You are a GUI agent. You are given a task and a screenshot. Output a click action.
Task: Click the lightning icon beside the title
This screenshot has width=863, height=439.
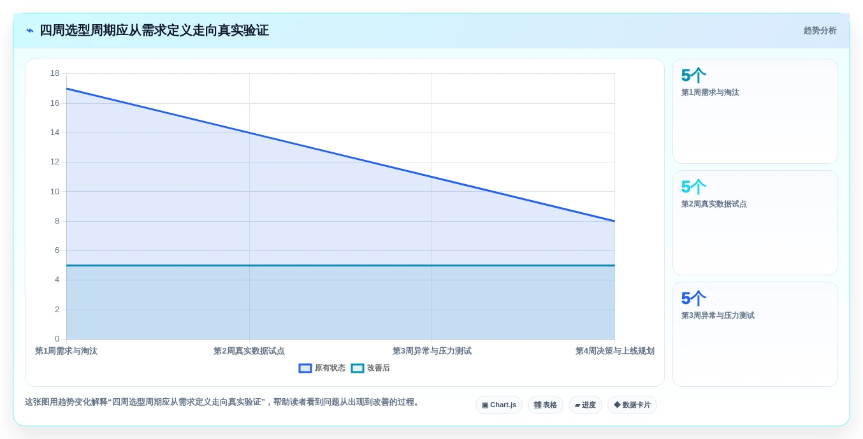[x=30, y=31]
